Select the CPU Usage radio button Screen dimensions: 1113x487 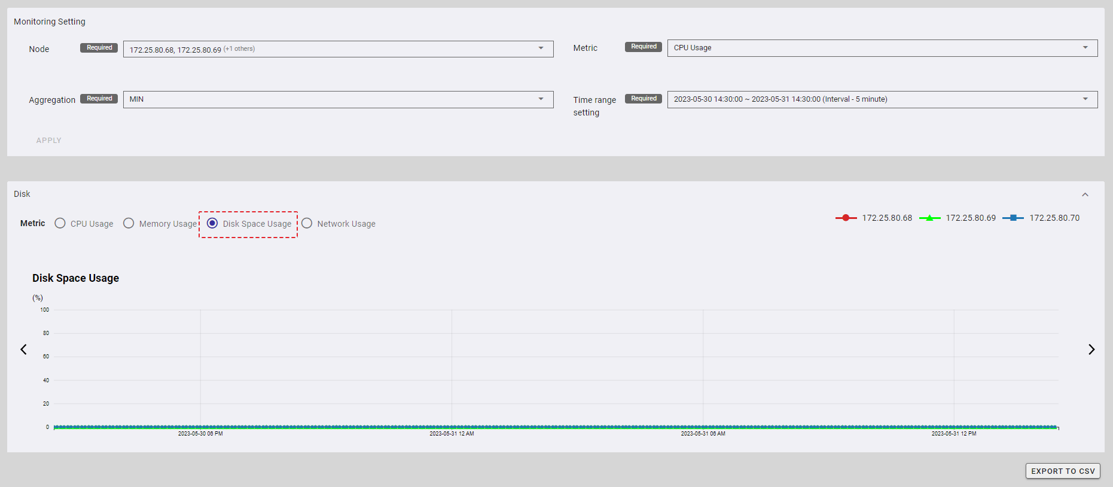click(x=60, y=223)
